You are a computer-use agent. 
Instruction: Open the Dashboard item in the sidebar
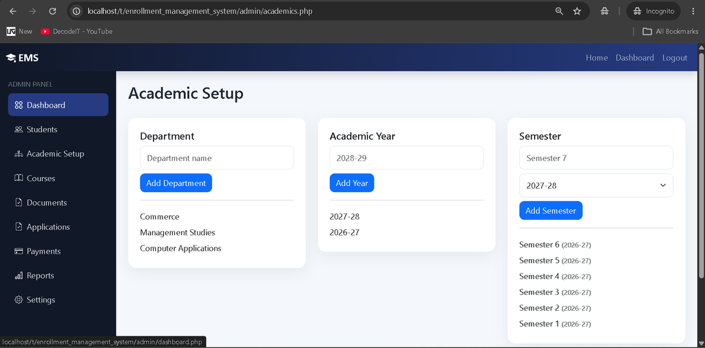click(x=58, y=105)
